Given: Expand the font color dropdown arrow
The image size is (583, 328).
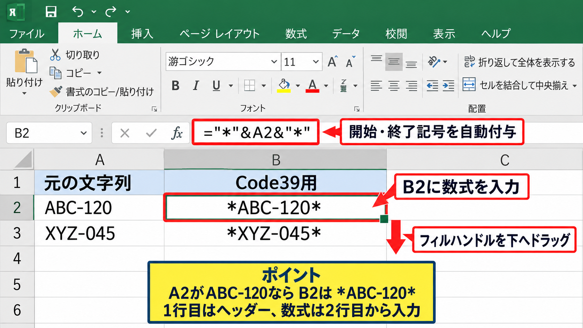Looking at the screenshot, I should coord(326,86).
